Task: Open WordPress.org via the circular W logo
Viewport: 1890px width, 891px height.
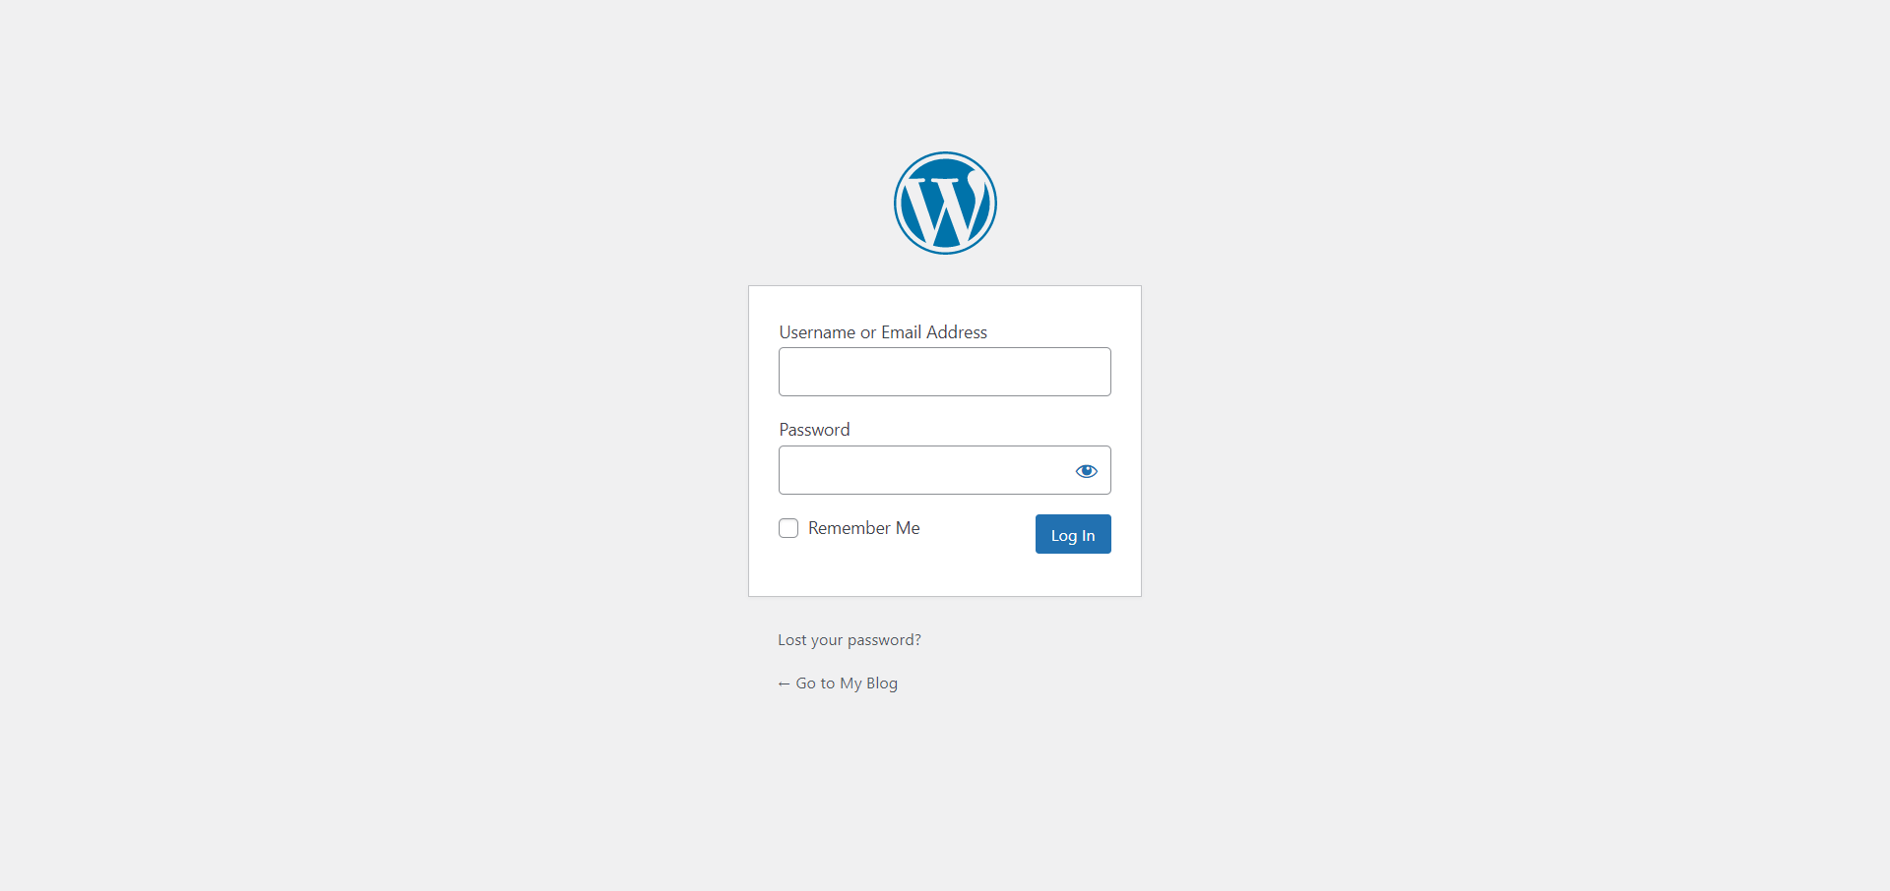Action: click(945, 203)
